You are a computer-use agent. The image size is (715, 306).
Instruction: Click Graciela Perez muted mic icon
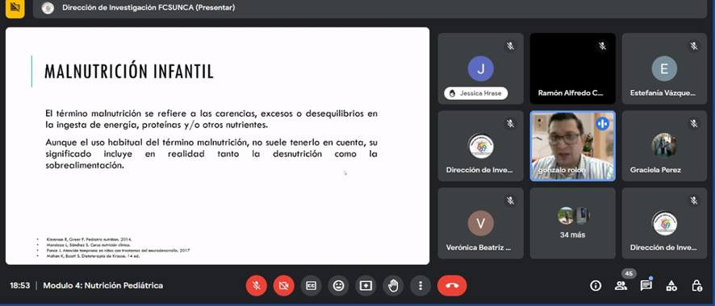[694, 123]
